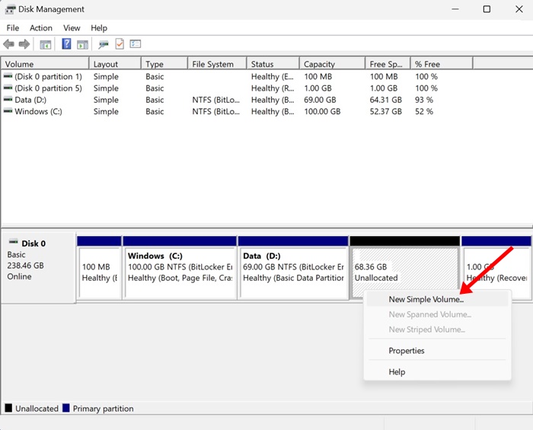Select Help in the context menu

[x=437, y=372]
